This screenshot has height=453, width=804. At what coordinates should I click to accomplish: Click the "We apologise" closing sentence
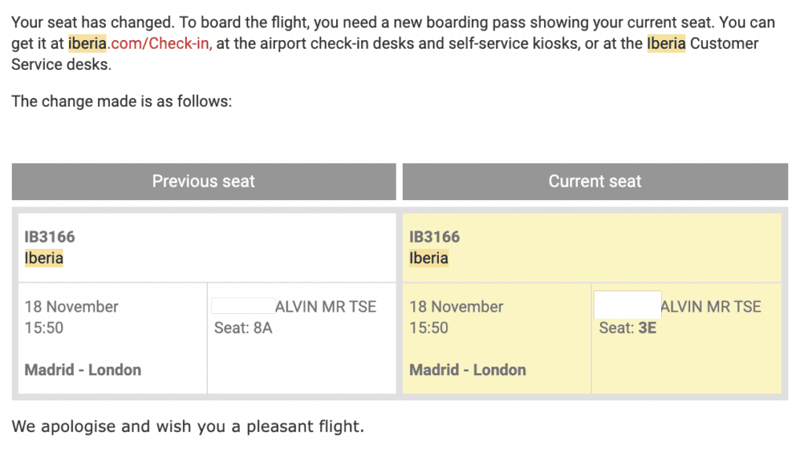pyautogui.click(x=188, y=428)
